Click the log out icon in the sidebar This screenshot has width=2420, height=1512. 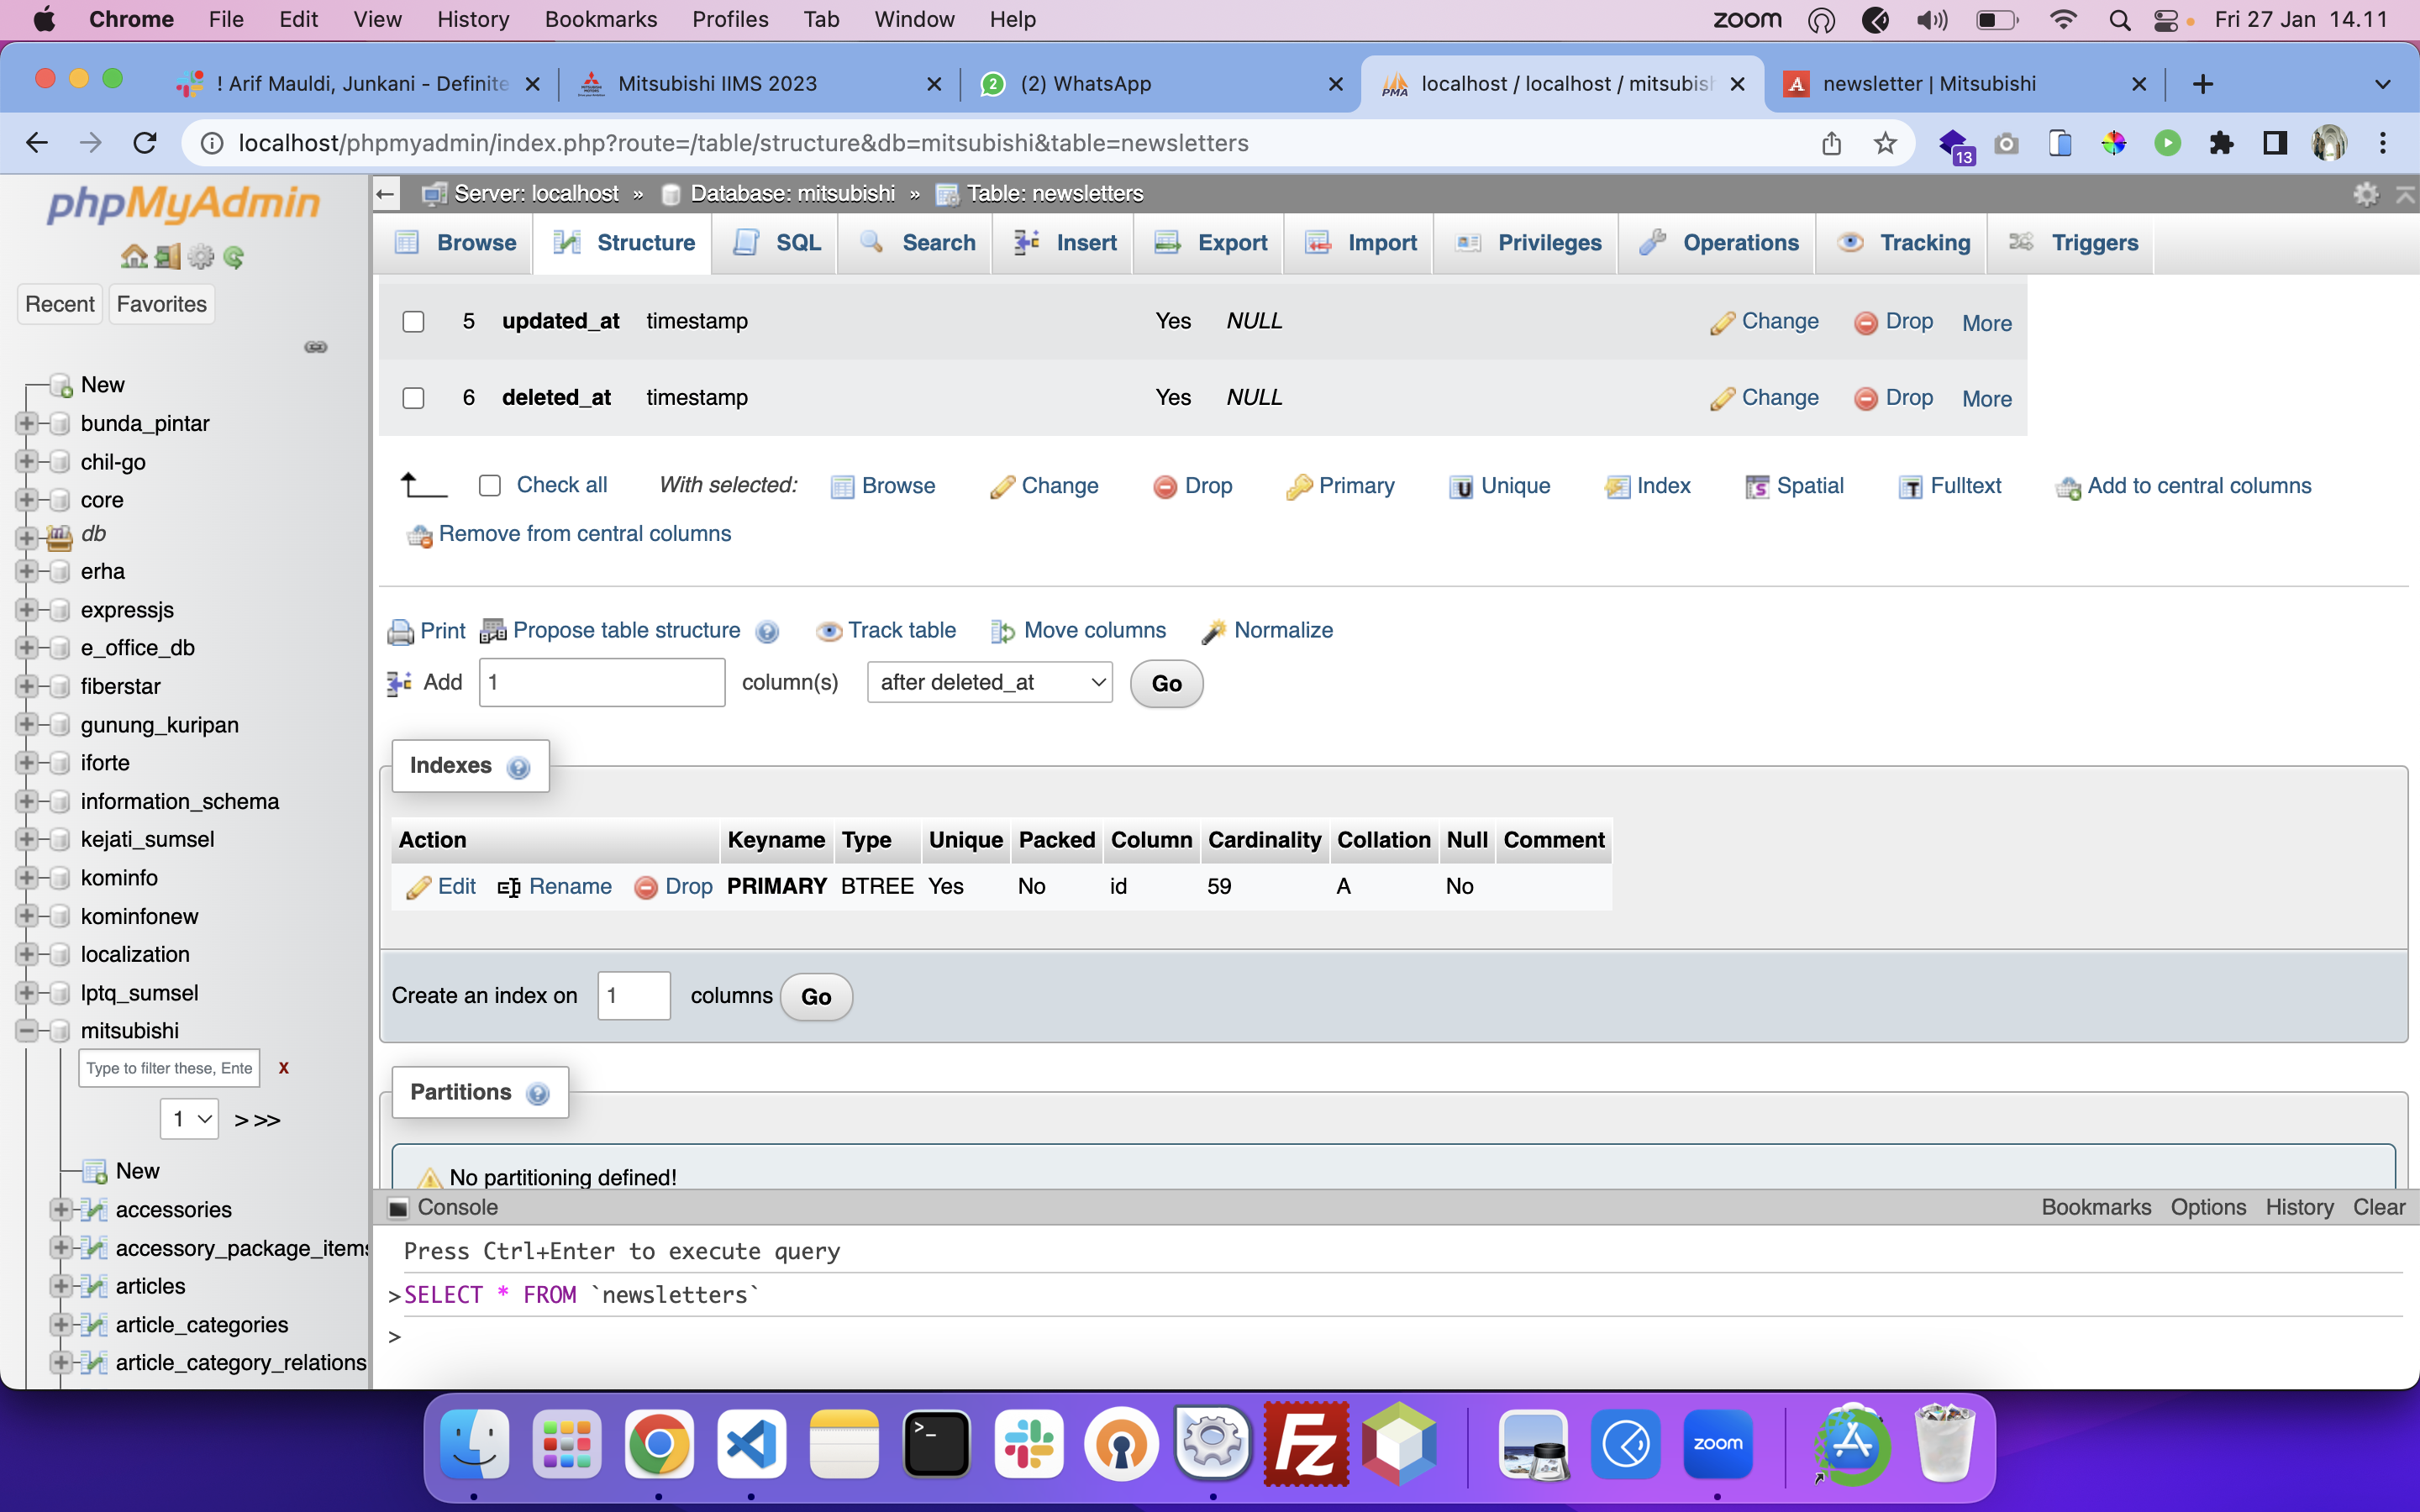tap(168, 257)
